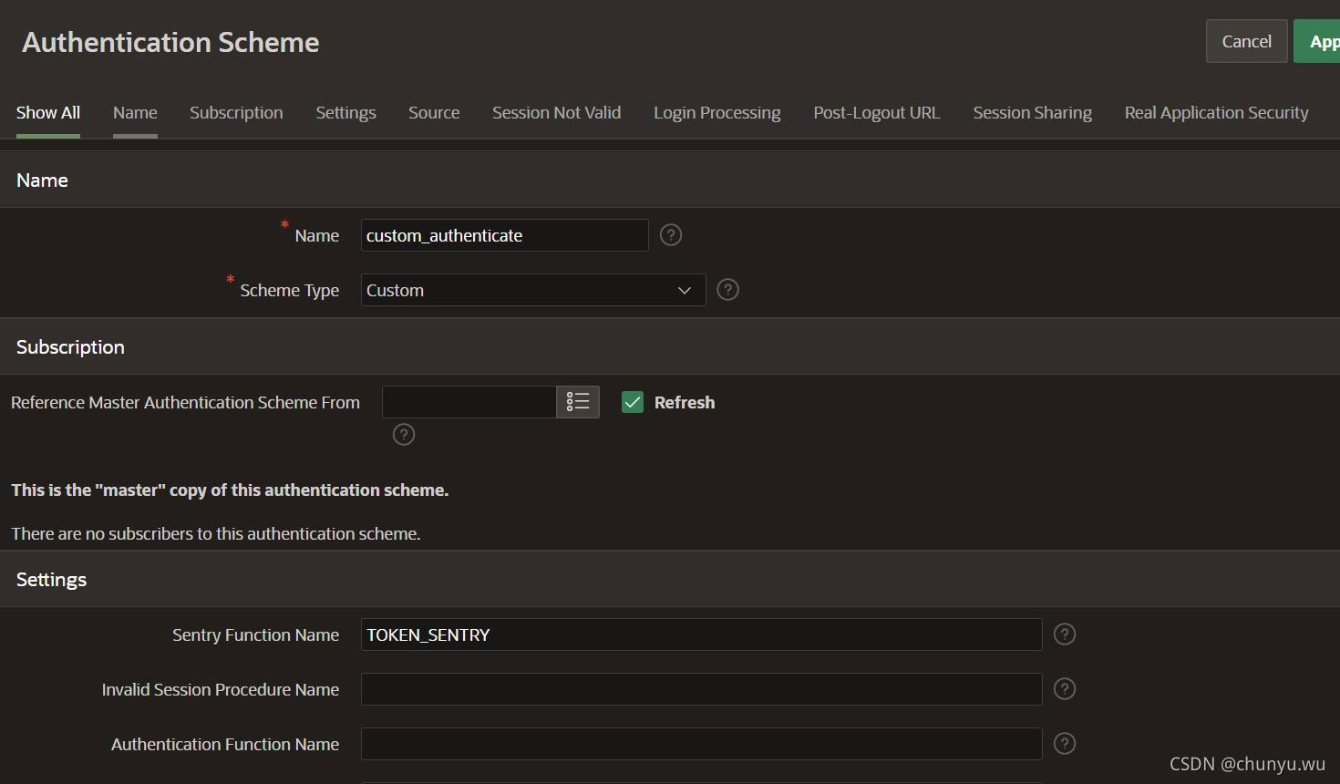Open help for Scheme Type

[727, 289]
